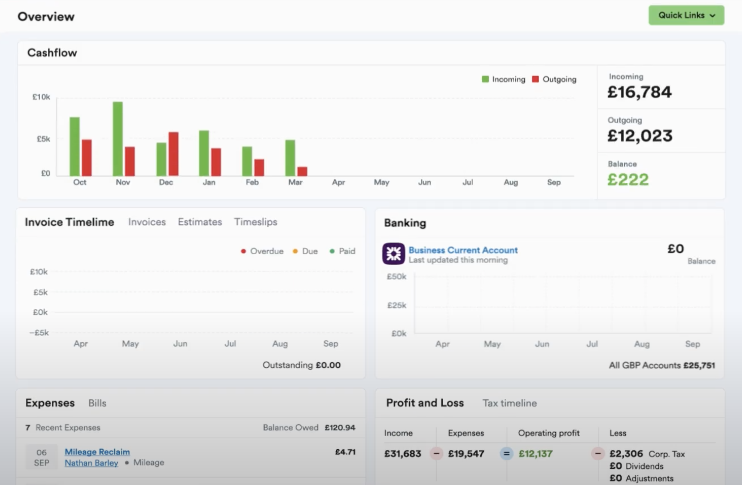Open the Timeslips tab
This screenshot has width=742, height=485.
coord(256,222)
